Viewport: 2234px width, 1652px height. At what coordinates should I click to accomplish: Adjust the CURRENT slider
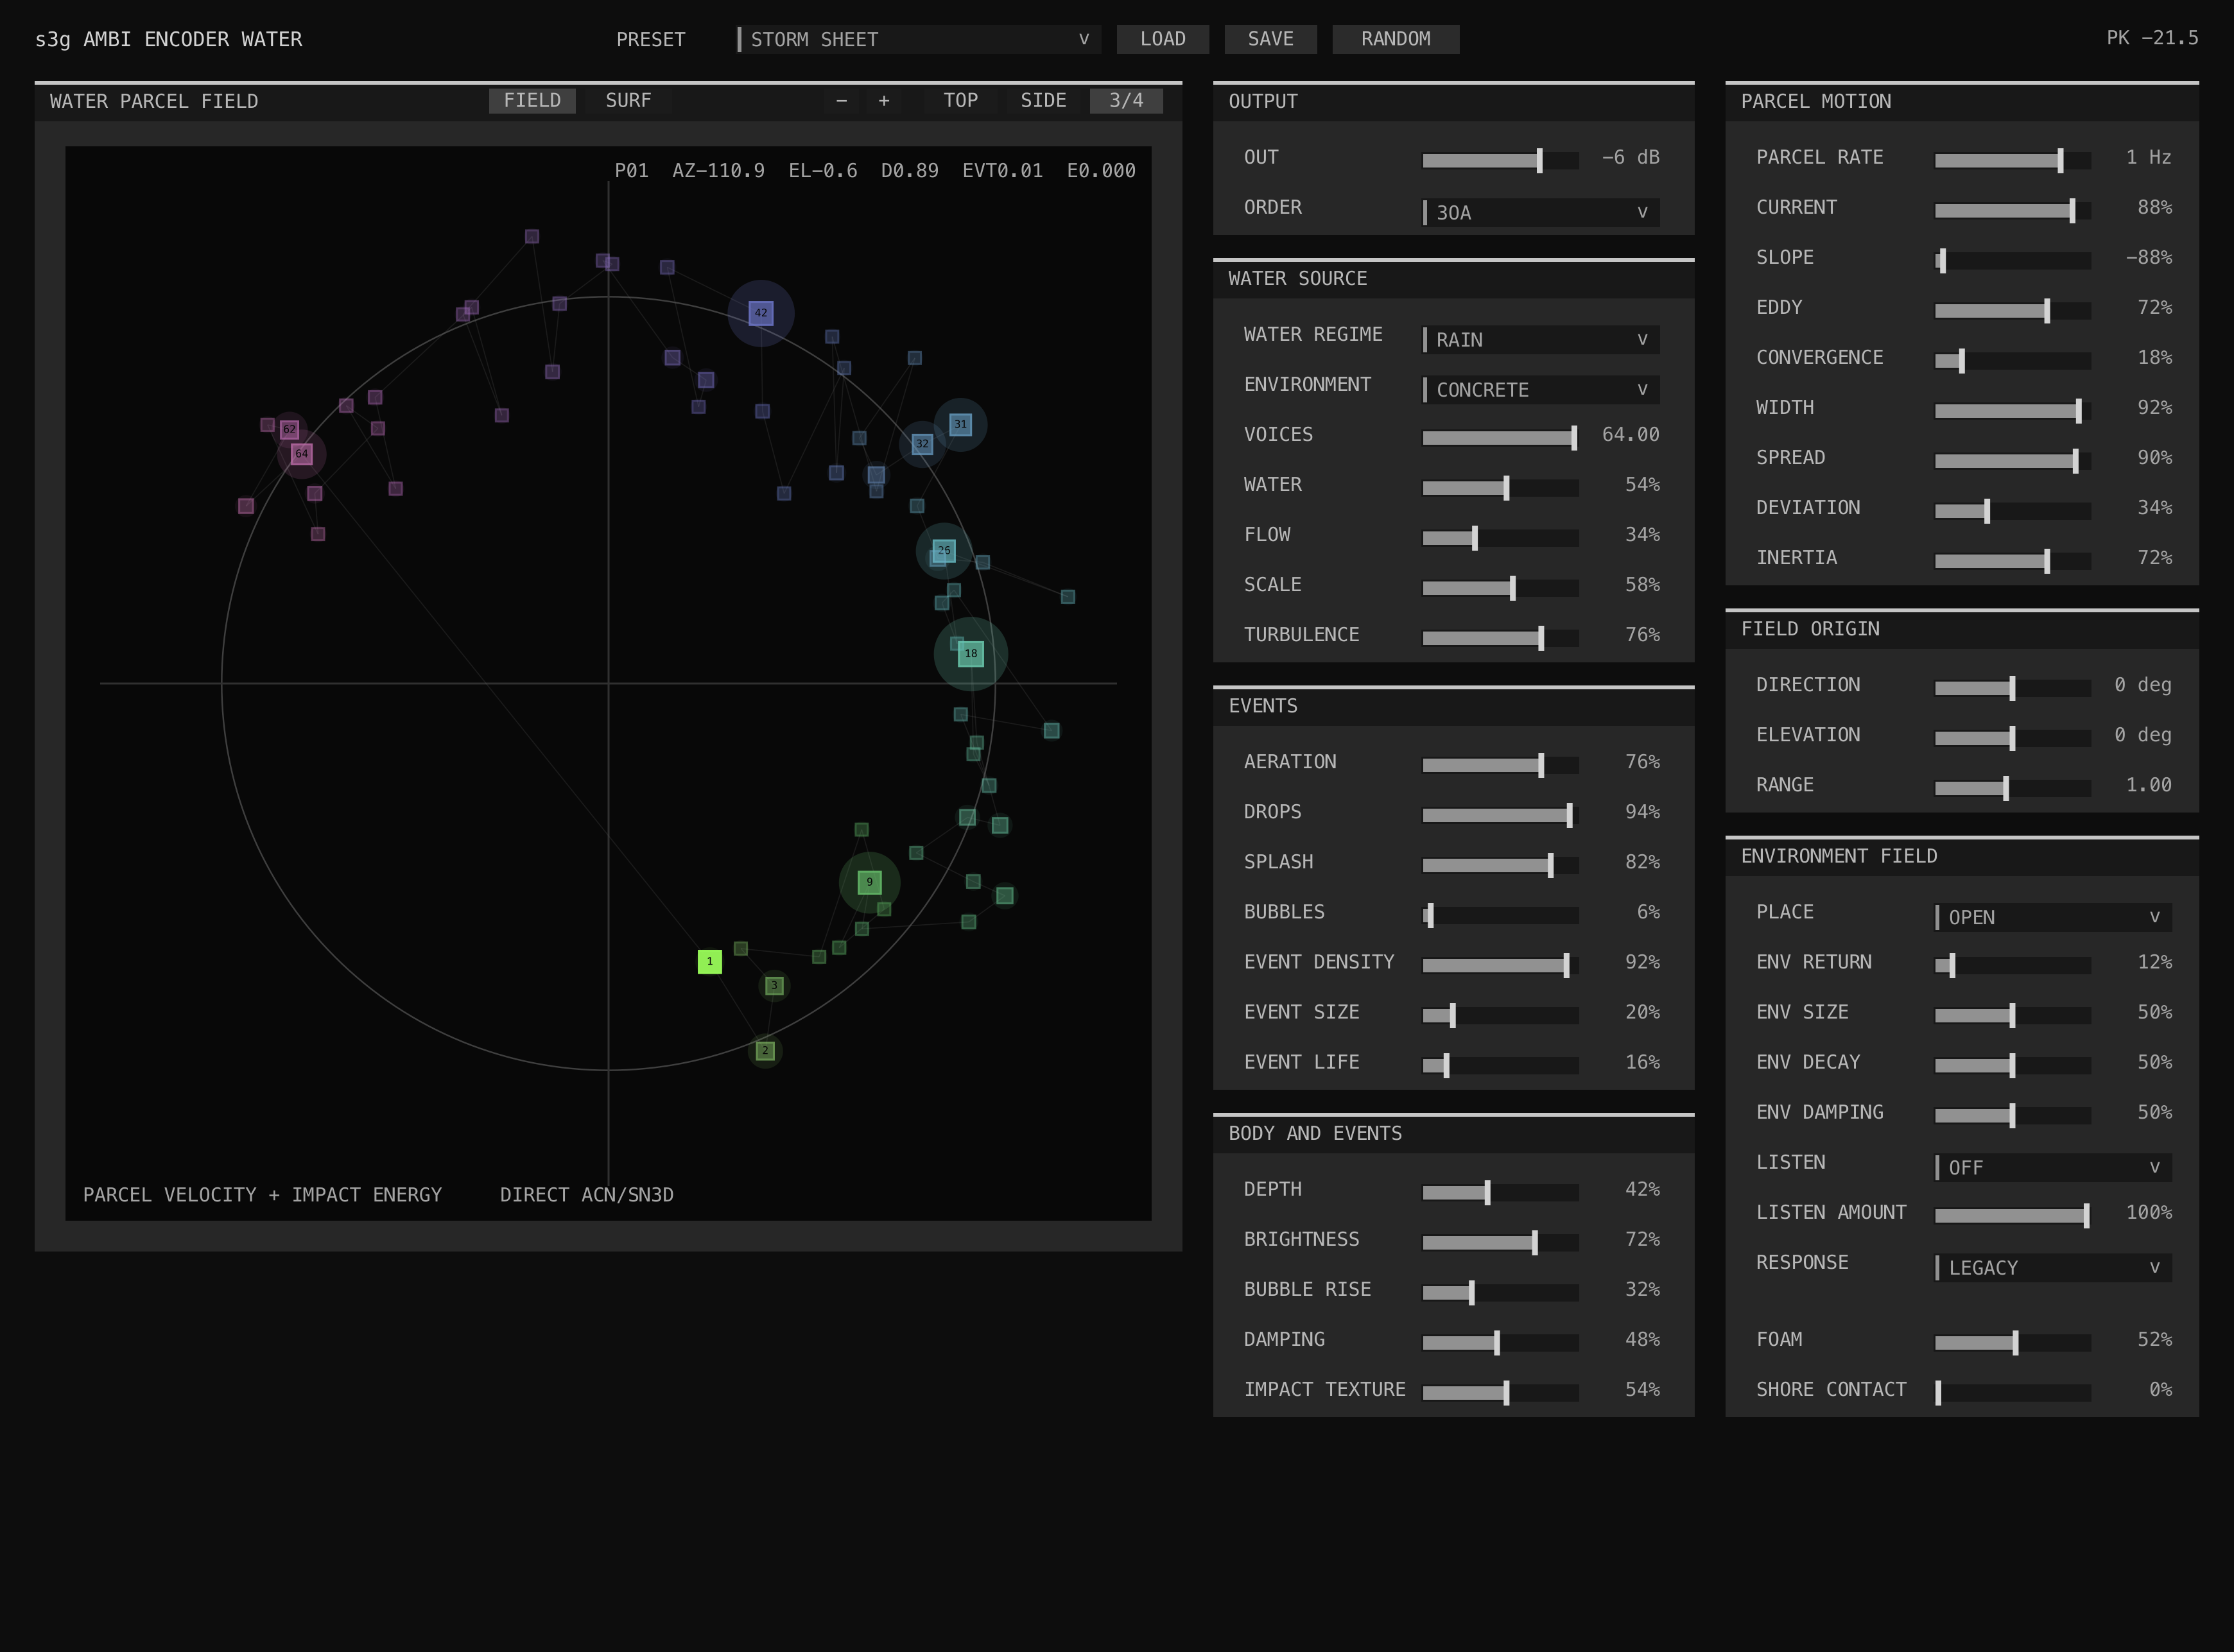(2013, 210)
